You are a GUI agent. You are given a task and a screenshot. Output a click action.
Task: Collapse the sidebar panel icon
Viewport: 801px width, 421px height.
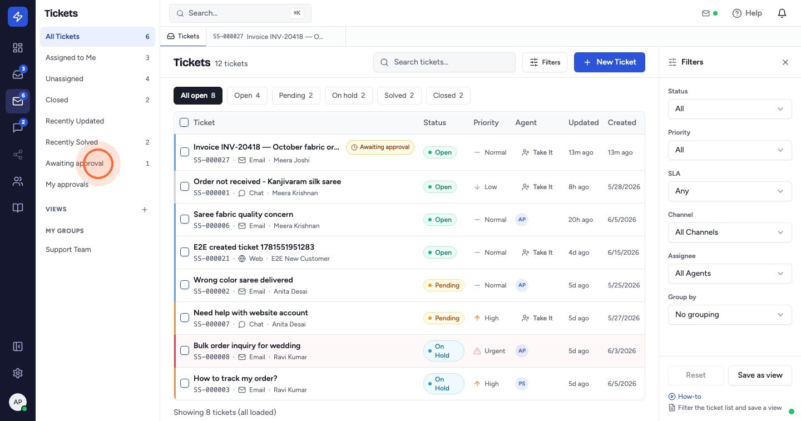coord(18,346)
